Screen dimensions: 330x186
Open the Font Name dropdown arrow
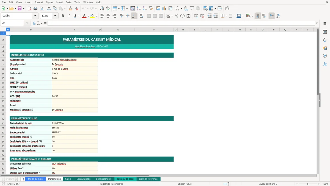coord(35,16)
